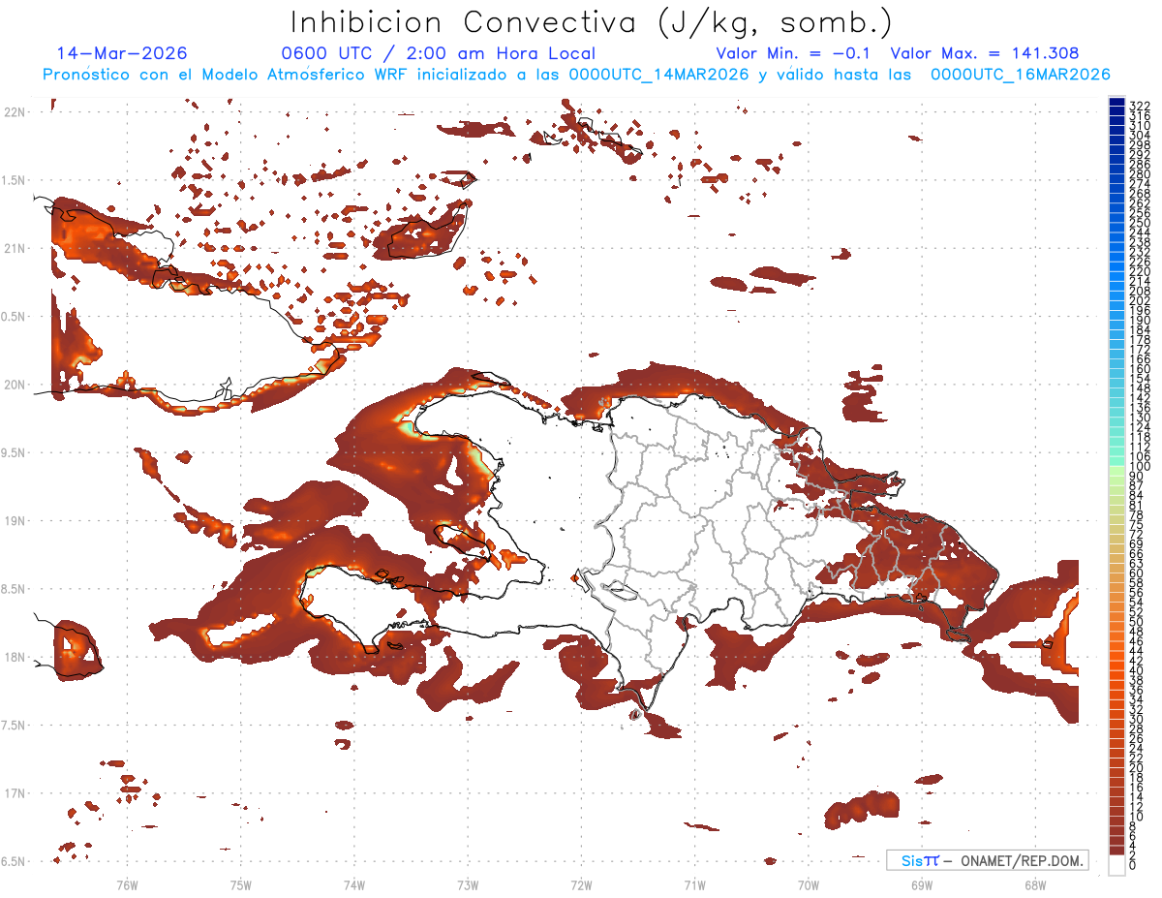Viewport: 1162px width, 898px height.
Task: Click the "20N" latitude label
Action: pos(14,385)
